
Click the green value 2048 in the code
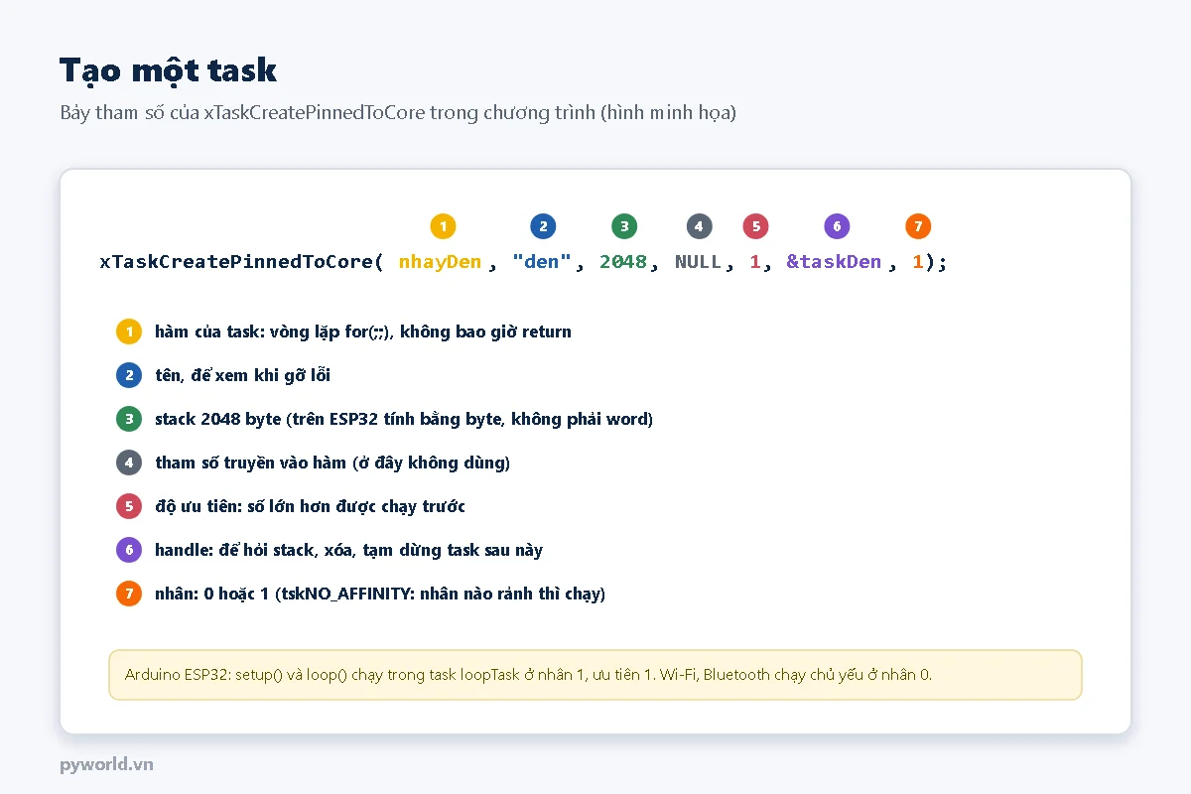[623, 262]
